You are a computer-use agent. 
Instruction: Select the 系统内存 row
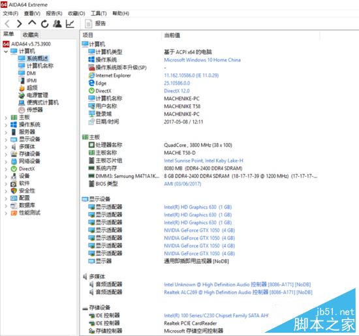pos(166,168)
